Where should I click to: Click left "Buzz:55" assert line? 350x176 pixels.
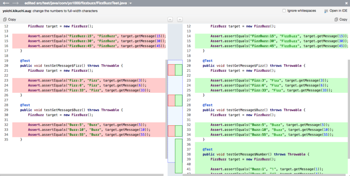(x=89, y=135)
